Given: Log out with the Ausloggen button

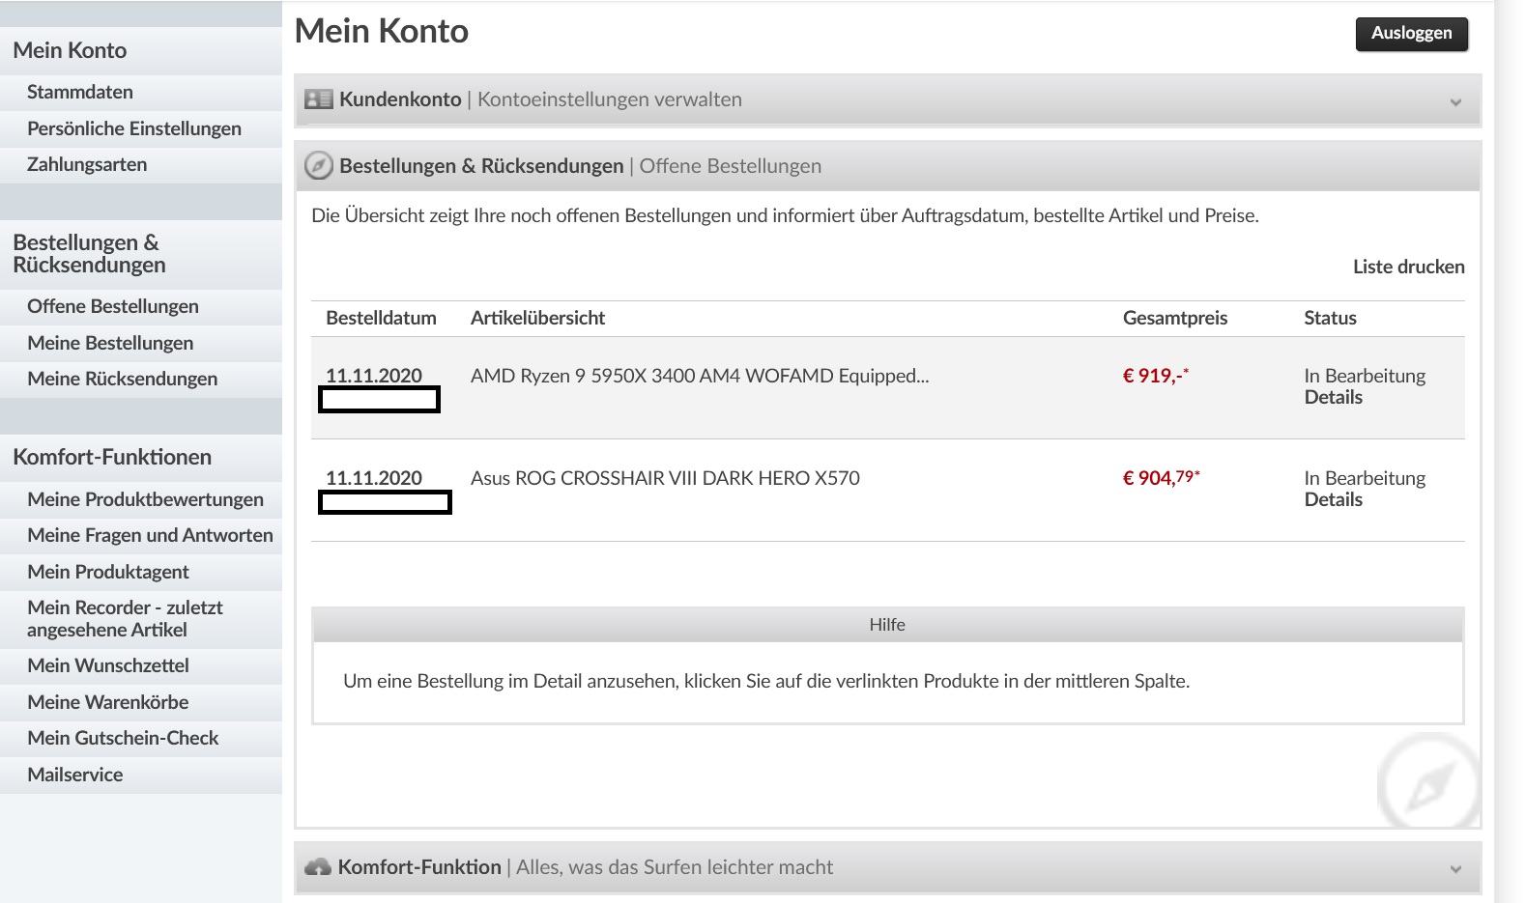Looking at the screenshot, I should point(1411,33).
